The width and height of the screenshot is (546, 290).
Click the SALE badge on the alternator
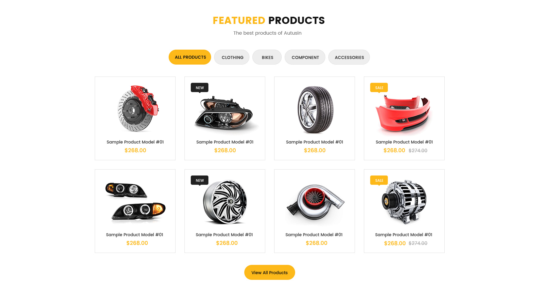click(379, 180)
